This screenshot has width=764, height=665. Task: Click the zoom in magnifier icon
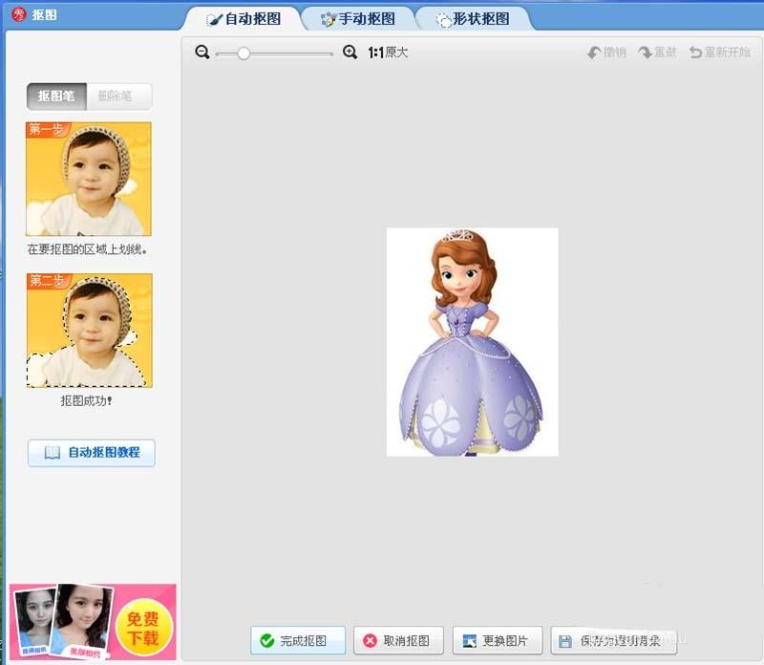tap(350, 53)
